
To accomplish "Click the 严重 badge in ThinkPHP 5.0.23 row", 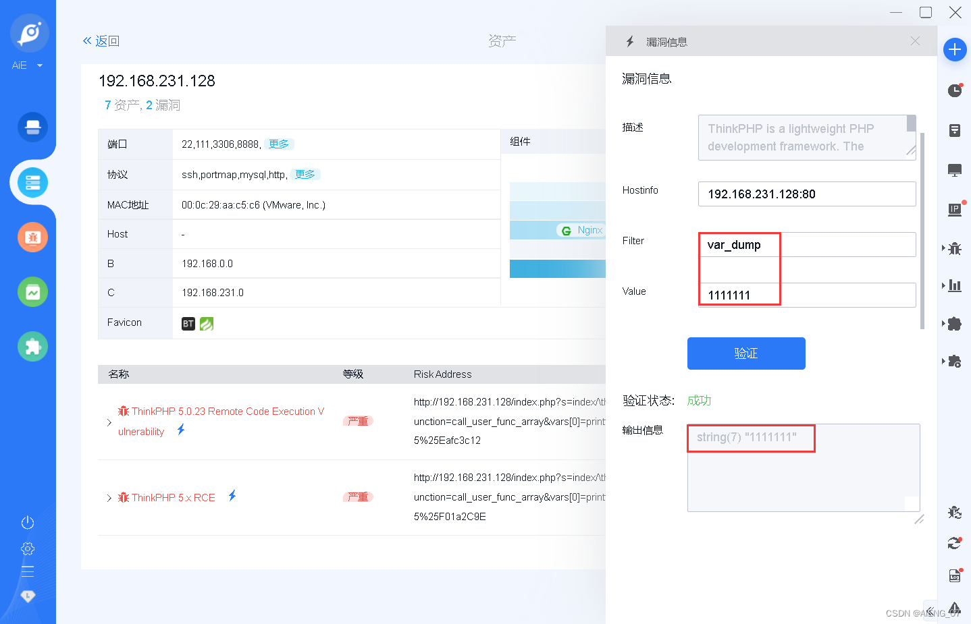I will pyautogui.click(x=358, y=421).
